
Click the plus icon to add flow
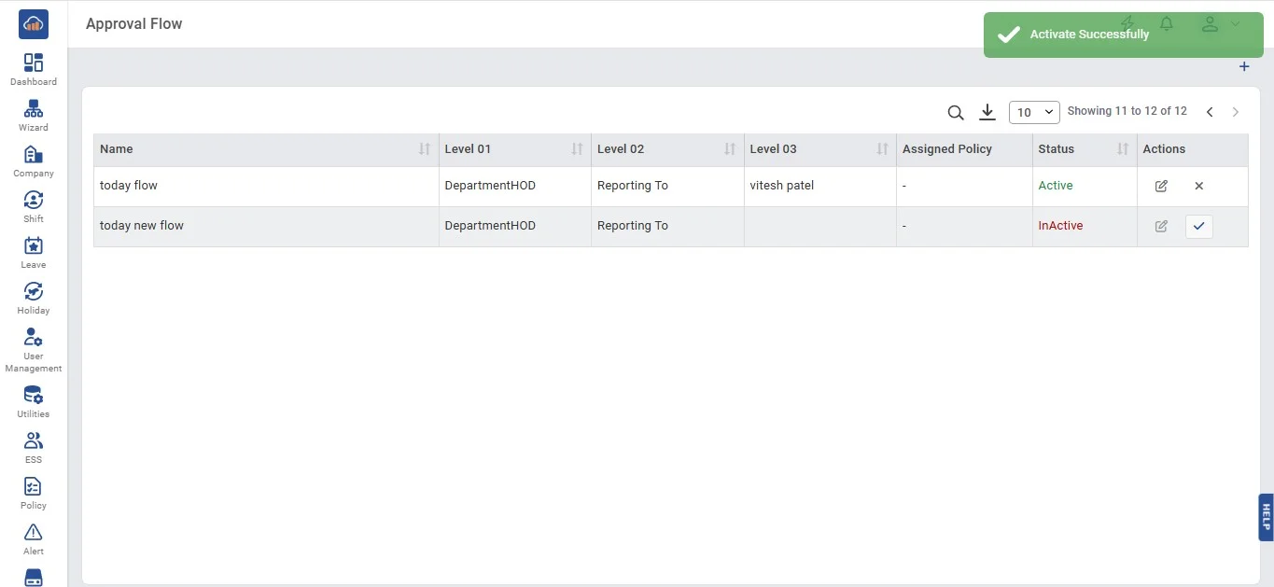pos(1243,67)
